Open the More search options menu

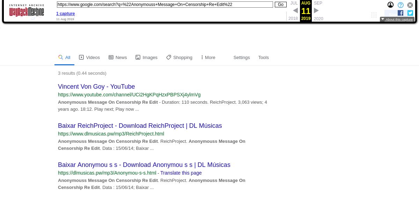(208, 57)
